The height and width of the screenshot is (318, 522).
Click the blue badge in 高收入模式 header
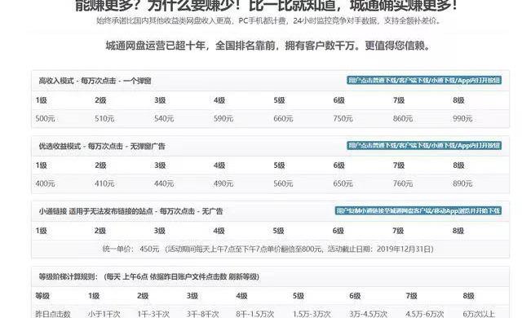pyautogui.click(x=424, y=80)
